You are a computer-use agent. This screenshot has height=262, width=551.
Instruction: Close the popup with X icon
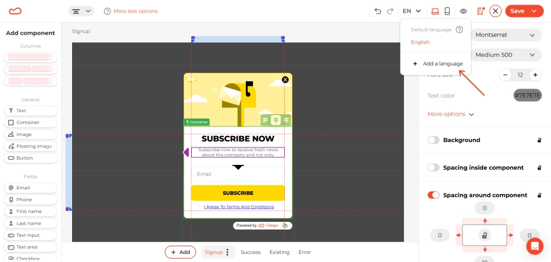click(285, 80)
